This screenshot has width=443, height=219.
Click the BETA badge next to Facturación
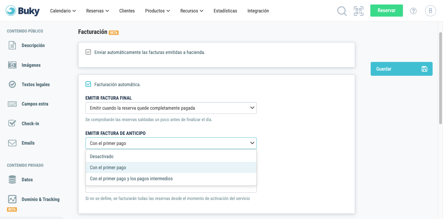[x=114, y=33]
